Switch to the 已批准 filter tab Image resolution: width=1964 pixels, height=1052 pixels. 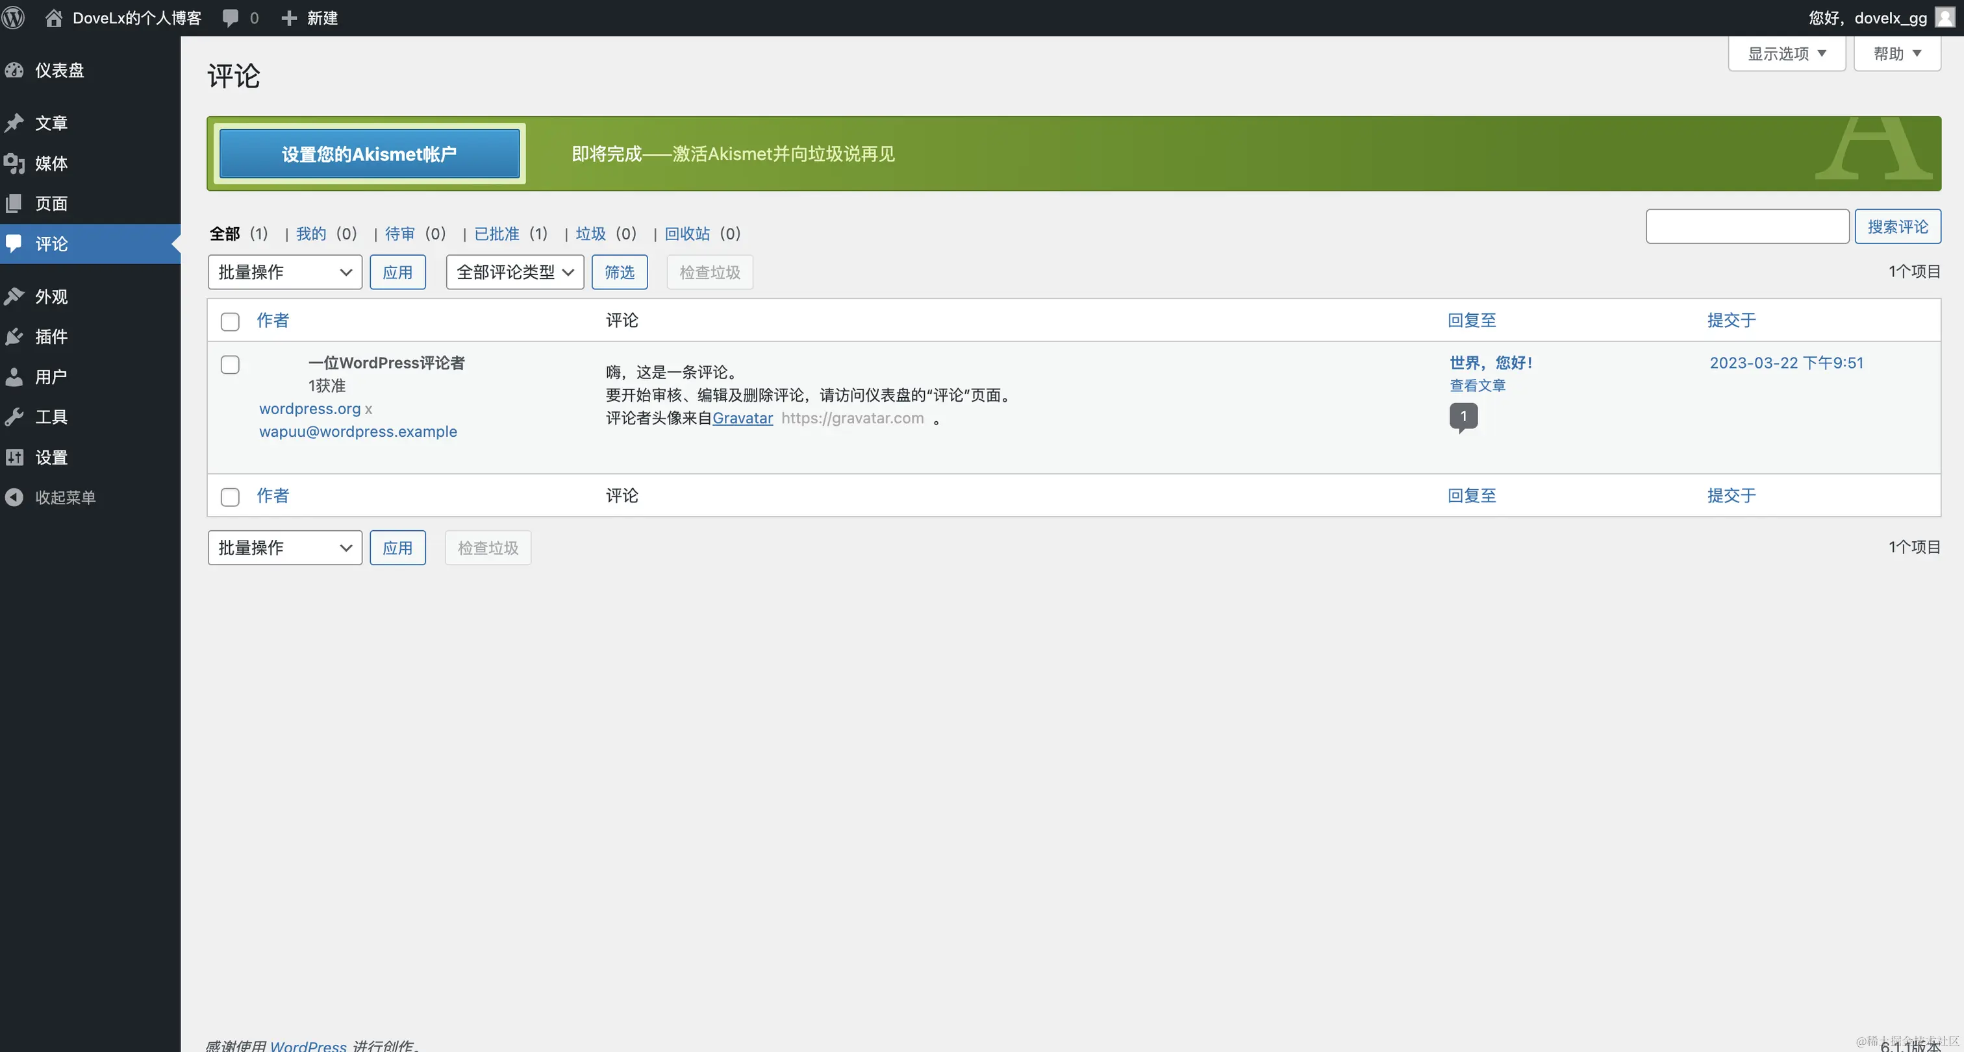pyautogui.click(x=496, y=234)
